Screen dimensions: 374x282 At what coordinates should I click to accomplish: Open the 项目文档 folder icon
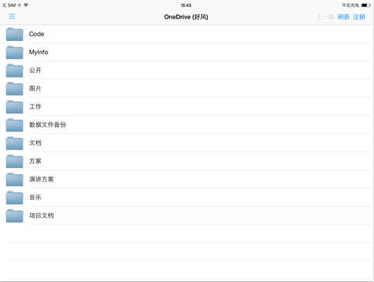15,215
